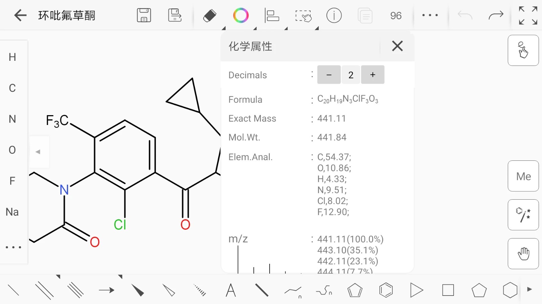The width and height of the screenshot is (542, 304).
Task: Expand more shapes at toolbar end
Action: pyautogui.click(x=529, y=289)
